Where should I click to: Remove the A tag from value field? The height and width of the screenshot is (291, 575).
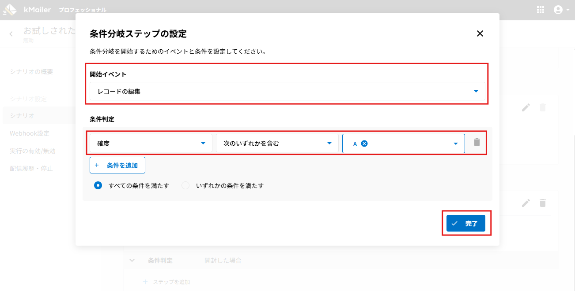coord(364,144)
